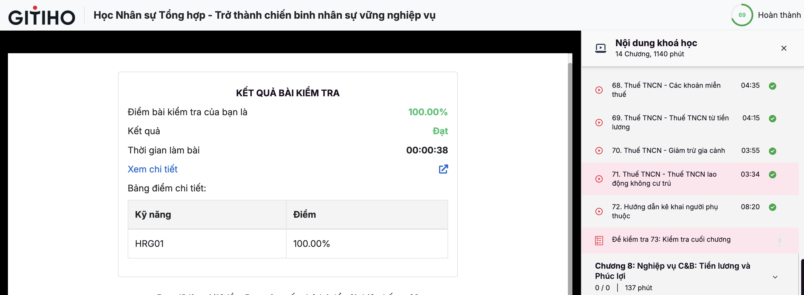Viewport: 804px width, 295px height.
Task: Click the Gitiho logo
Action: pos(42,16)
